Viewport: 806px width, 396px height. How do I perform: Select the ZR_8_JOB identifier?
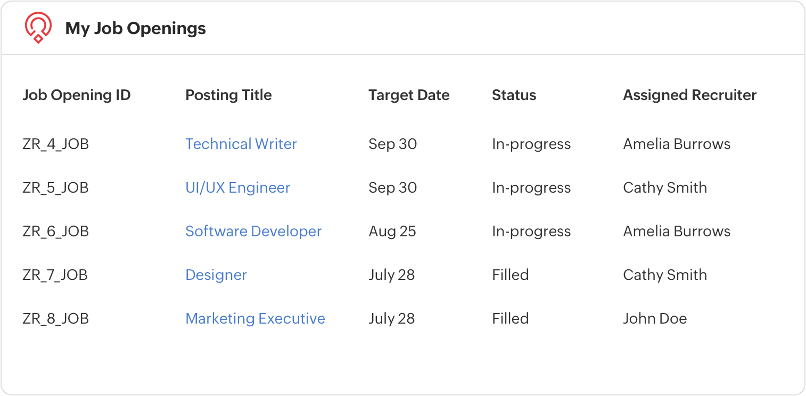pos(56,318)
